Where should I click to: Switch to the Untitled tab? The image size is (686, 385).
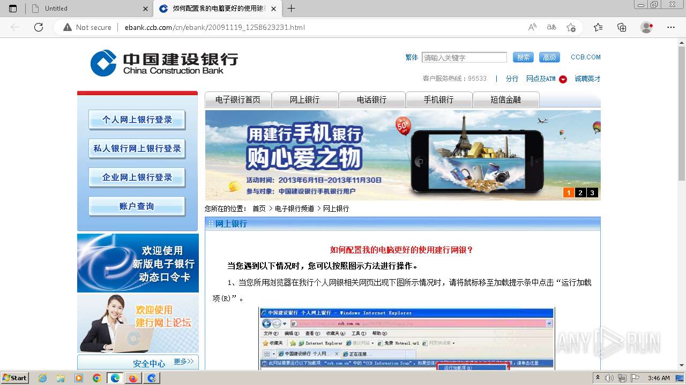88,9
